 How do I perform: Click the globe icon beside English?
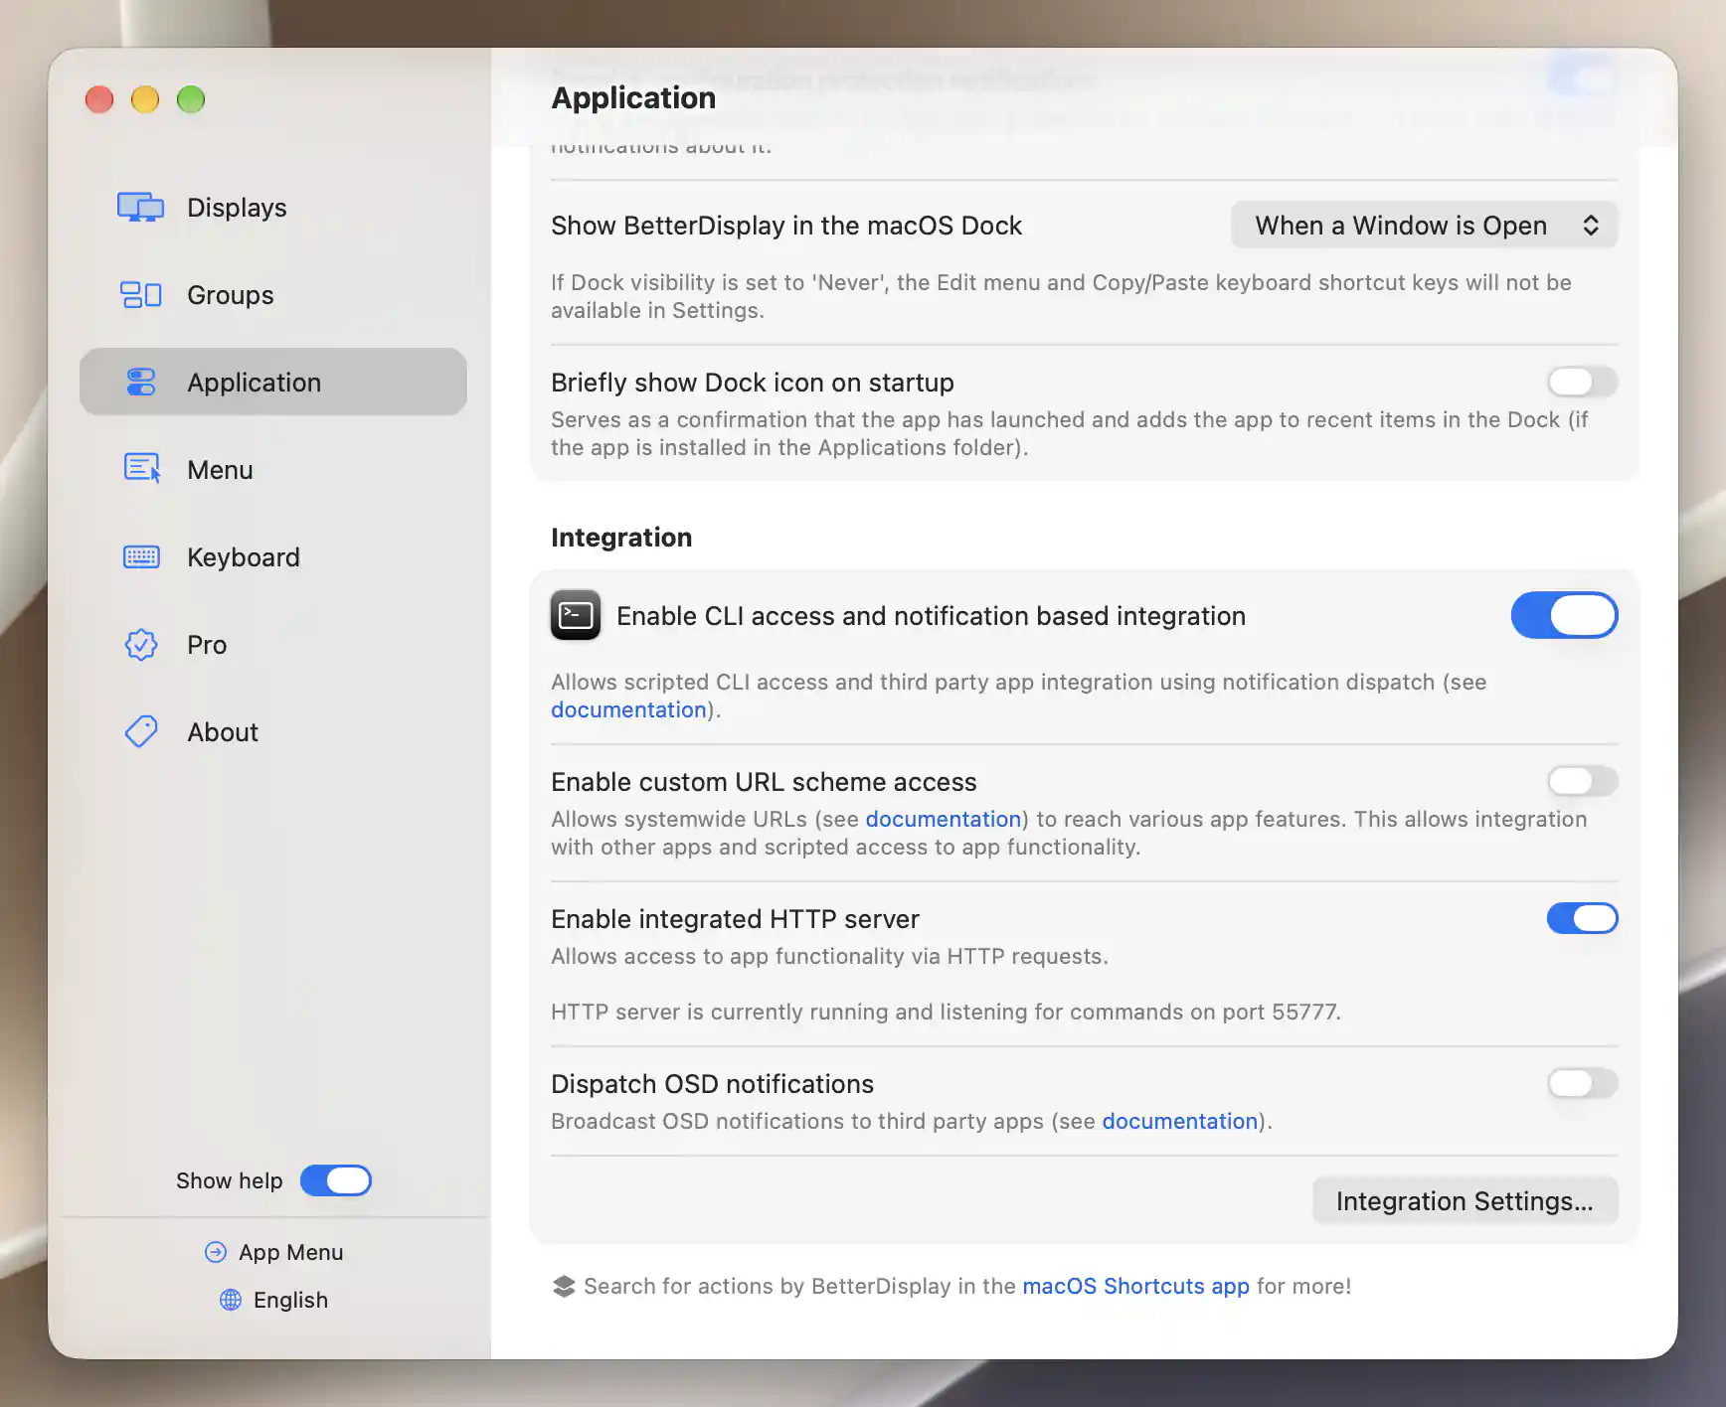tap(231, 1300)
